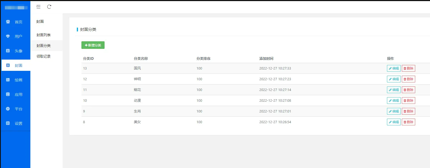The height and width of the screenshot is (168, 430).
Task: Click the 生肖 name cell
Action: [137, 111]
